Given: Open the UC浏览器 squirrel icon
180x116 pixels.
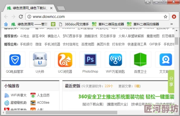Looking at the screenshot, I should (65, 60).
